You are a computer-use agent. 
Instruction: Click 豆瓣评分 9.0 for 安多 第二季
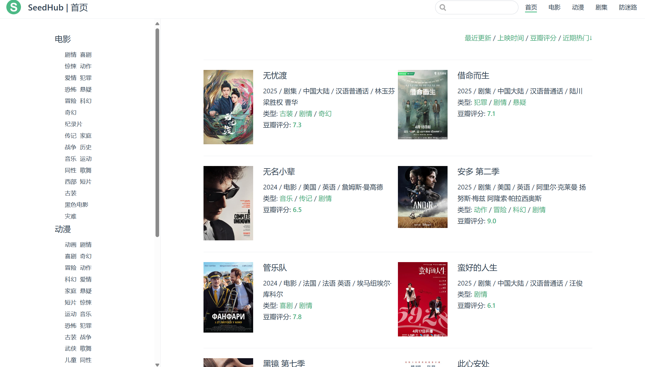point(492,221)
